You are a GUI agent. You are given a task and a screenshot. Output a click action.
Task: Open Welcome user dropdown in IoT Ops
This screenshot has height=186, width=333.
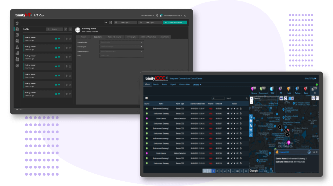pyautogui.click(x=173, y=15)
